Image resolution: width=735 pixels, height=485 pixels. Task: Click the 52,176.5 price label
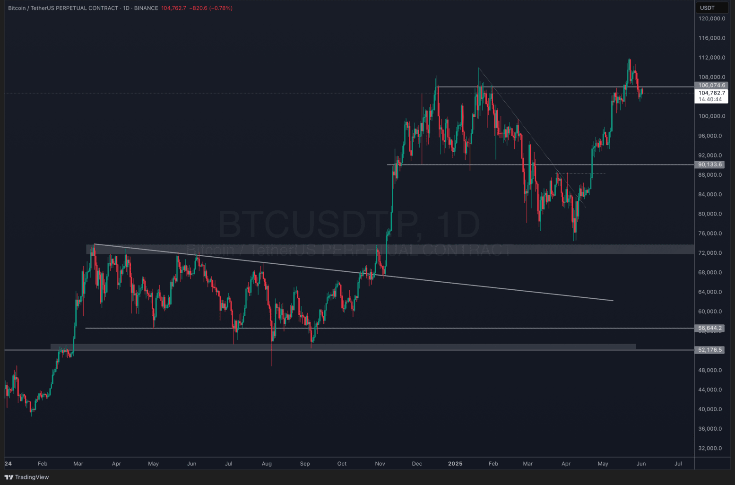710,350
